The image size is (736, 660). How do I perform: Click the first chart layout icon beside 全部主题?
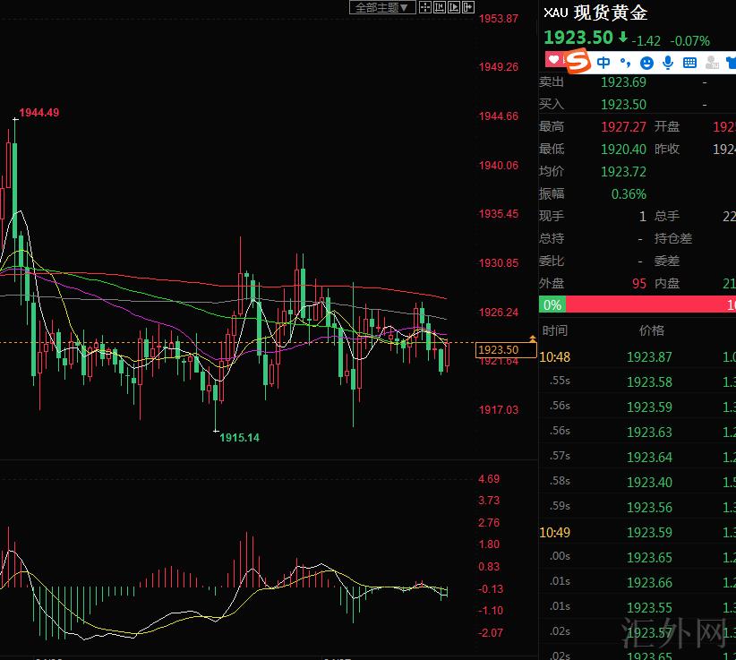pos(425,7)
